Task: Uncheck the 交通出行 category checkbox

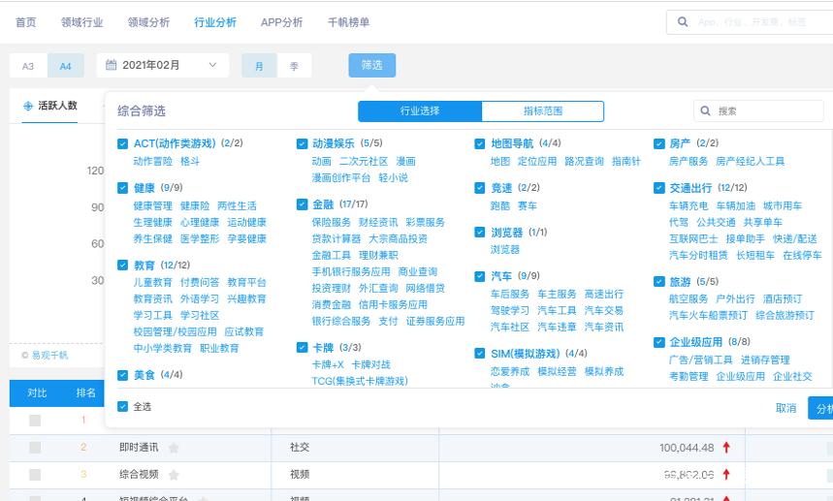Action: 659,188
